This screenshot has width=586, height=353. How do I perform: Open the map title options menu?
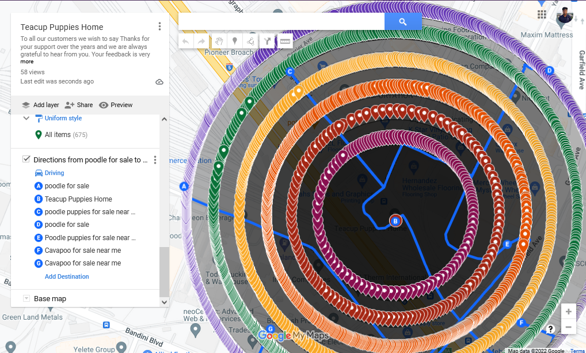coord(159,26)
